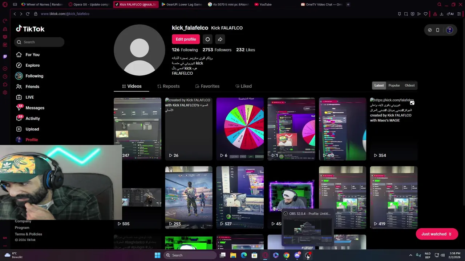Click the taskbar Search box

[190, 255]
